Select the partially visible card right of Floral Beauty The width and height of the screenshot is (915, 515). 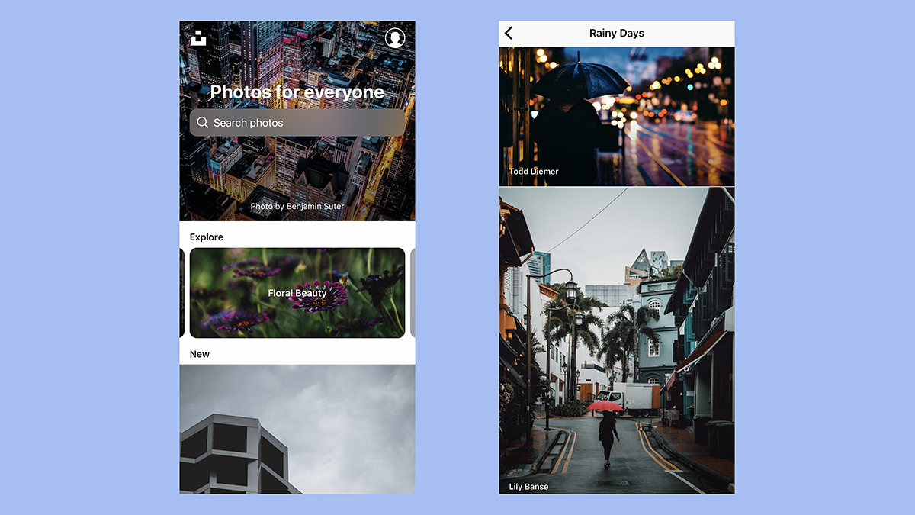tap(413, 293)
